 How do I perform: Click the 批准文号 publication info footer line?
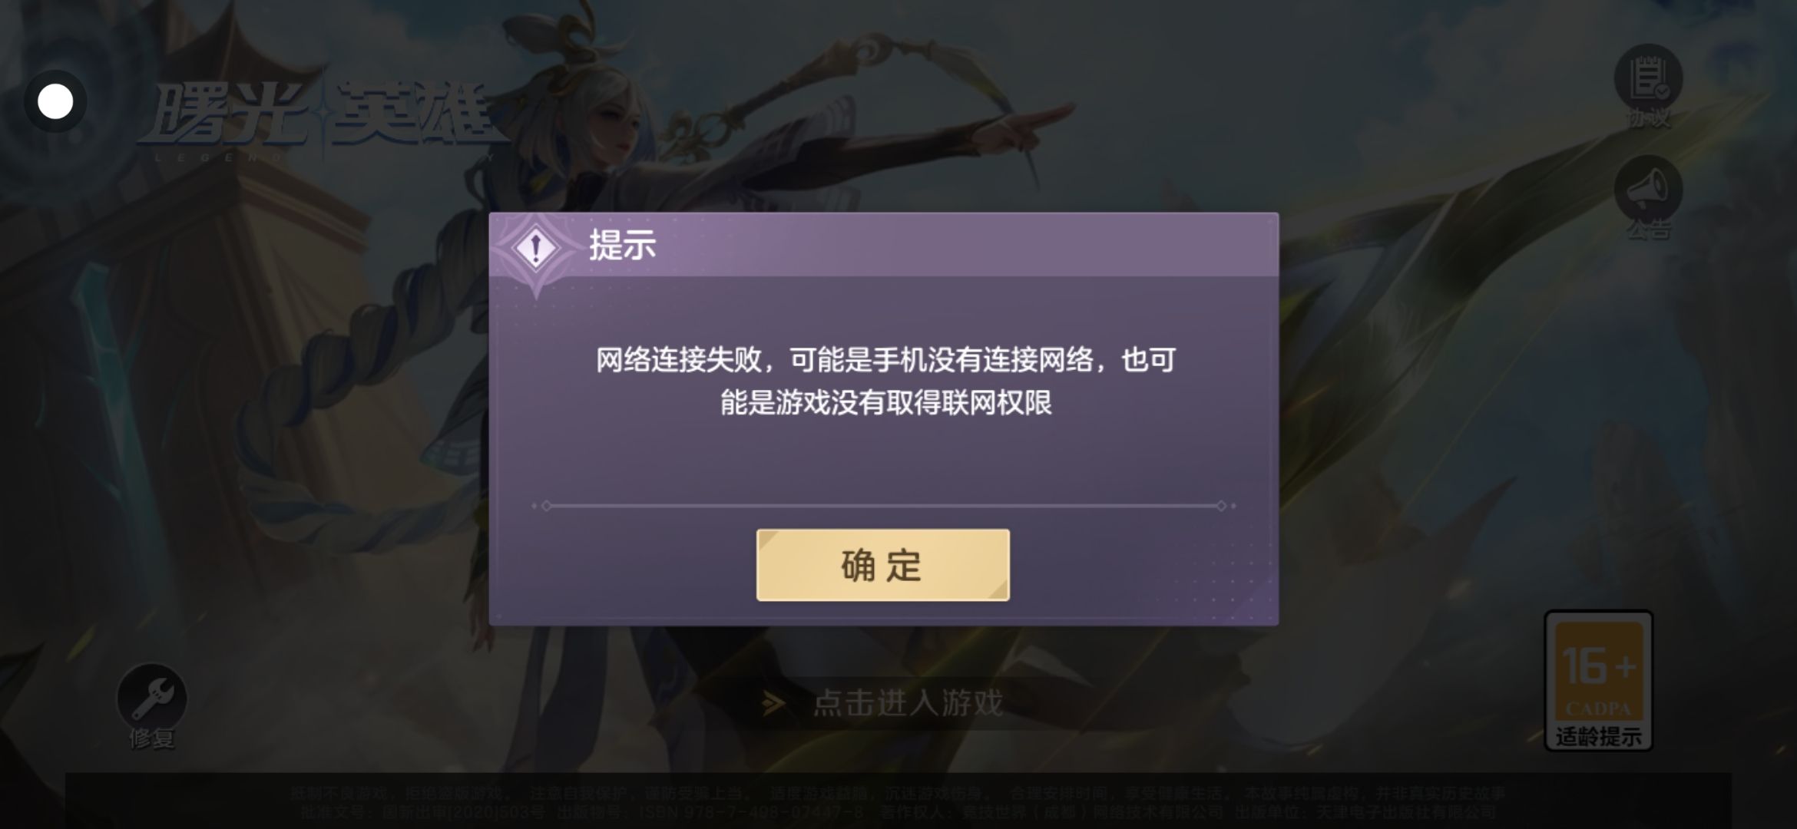[892, 812]
